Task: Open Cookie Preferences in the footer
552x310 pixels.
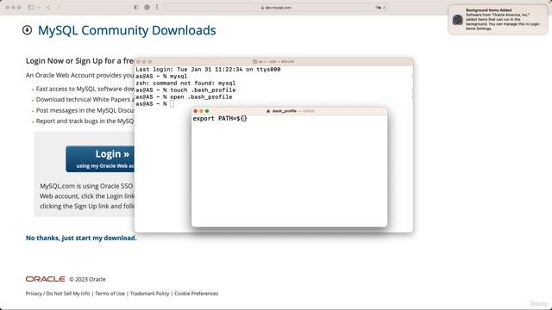Action: pos(196,294)
